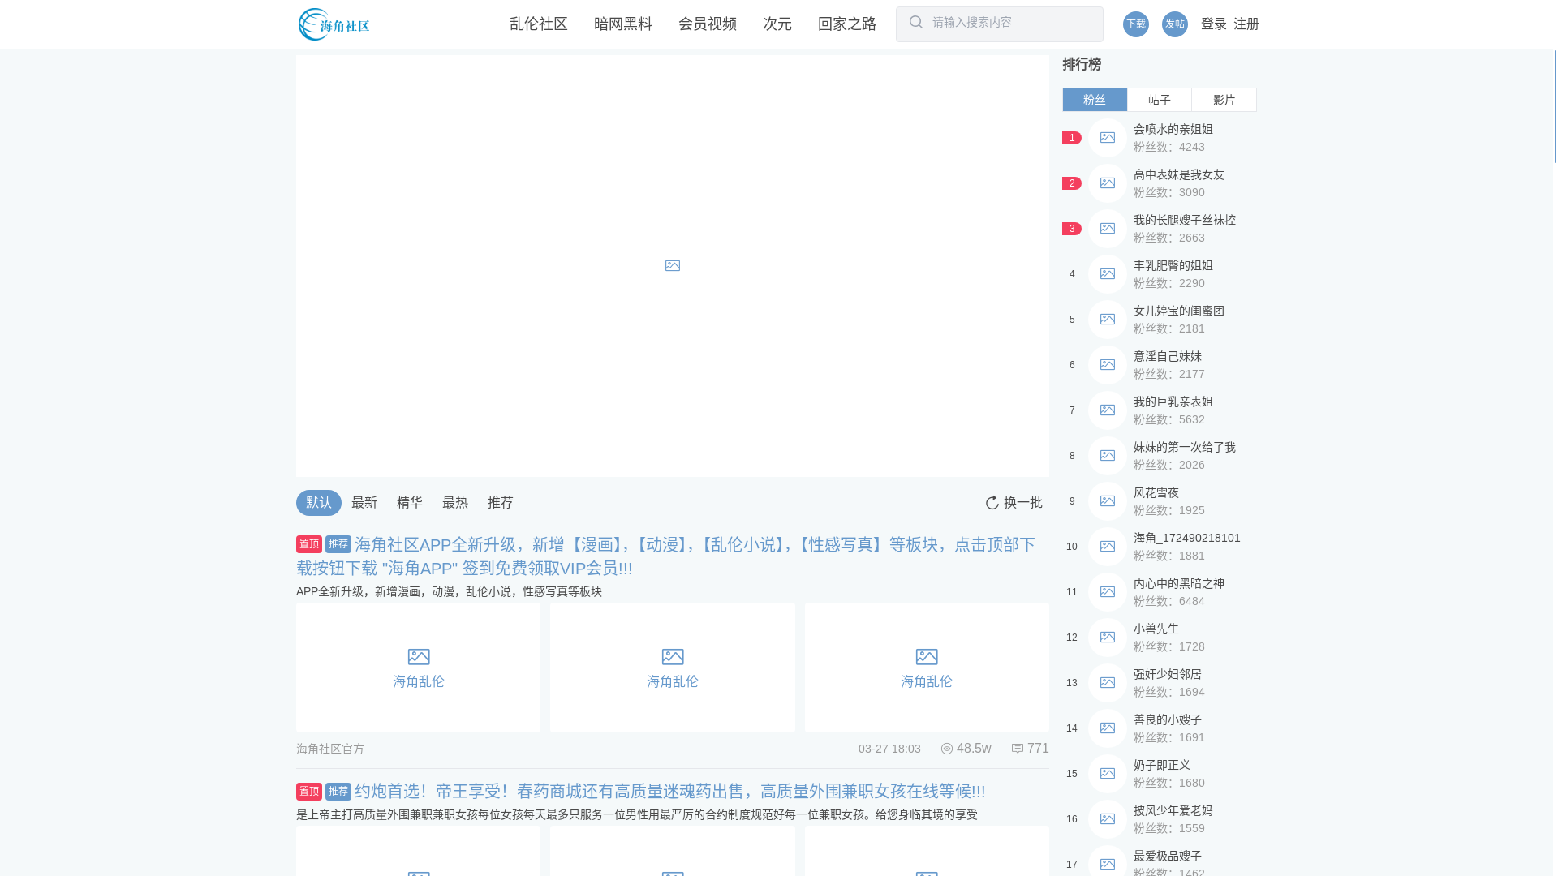Open the avatar of the rank 3 user
Image resolution: width=1558 pixels, height=876 pixels.
tap(1108, 229)
